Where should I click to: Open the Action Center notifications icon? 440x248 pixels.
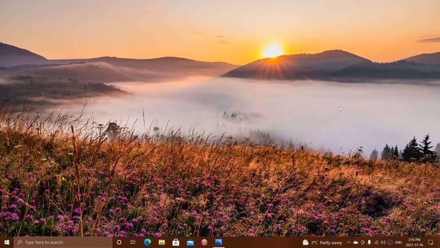coord(431,242)
